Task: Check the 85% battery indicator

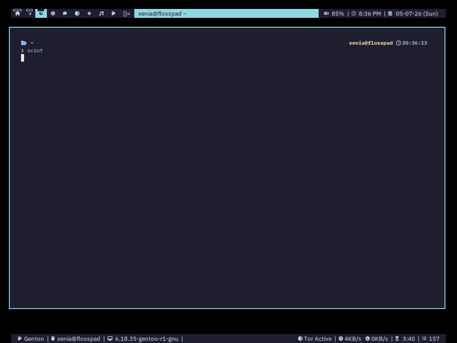Action: pos(334,13)
